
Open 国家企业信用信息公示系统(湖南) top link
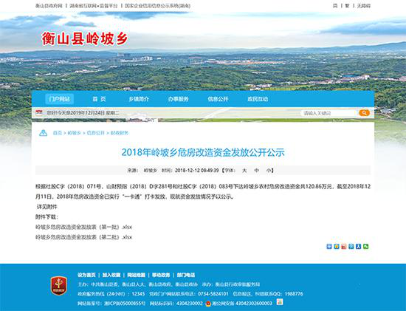[x=157, y=6]
